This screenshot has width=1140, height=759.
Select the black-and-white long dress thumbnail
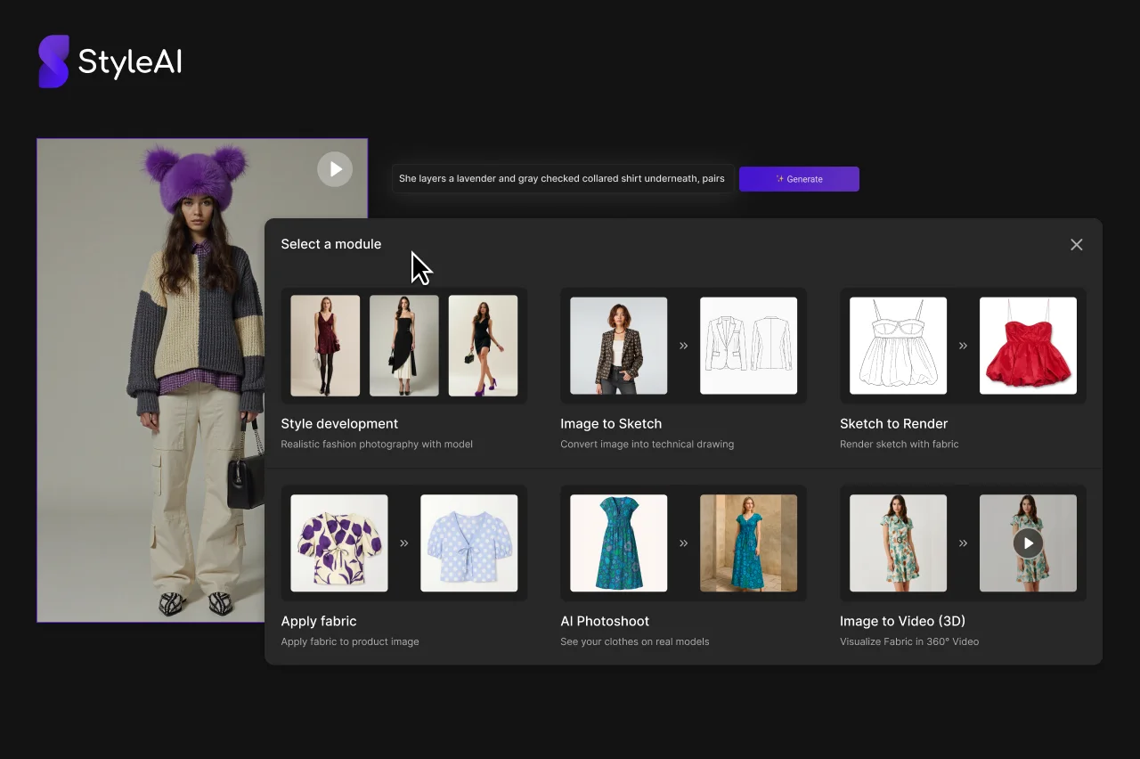coord(404,346)
